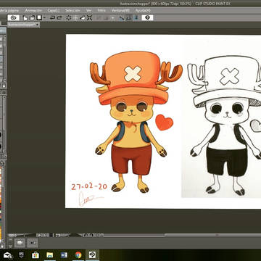Click the Undo arrow icon
The width and height of the screenshot is (261, 261).
click(x=52, y=17)
